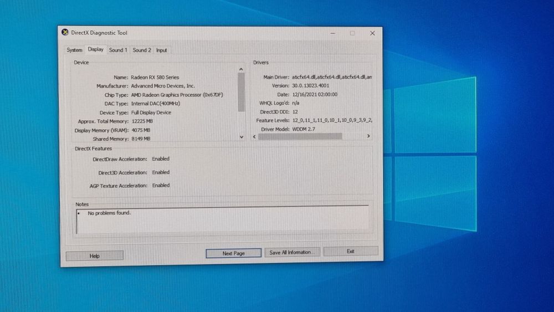The width and height of the screenshot is (554, 312).
Task: Click the Help button
Action: [94, 256]
